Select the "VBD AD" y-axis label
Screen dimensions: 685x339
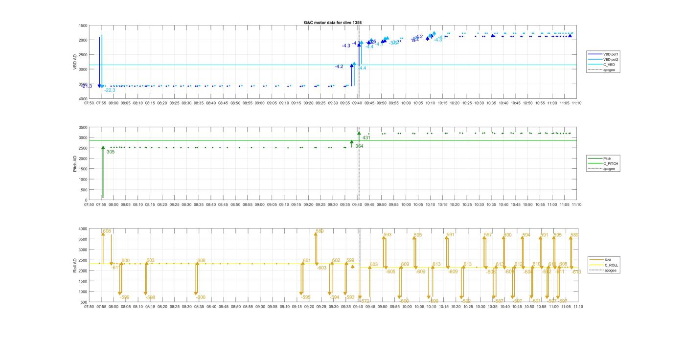75,62
